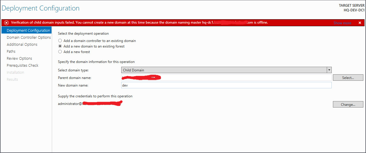Click the 'Select domain type:' label
The width and height of the screenshot is (366, 153).
[x=73, y=70]
